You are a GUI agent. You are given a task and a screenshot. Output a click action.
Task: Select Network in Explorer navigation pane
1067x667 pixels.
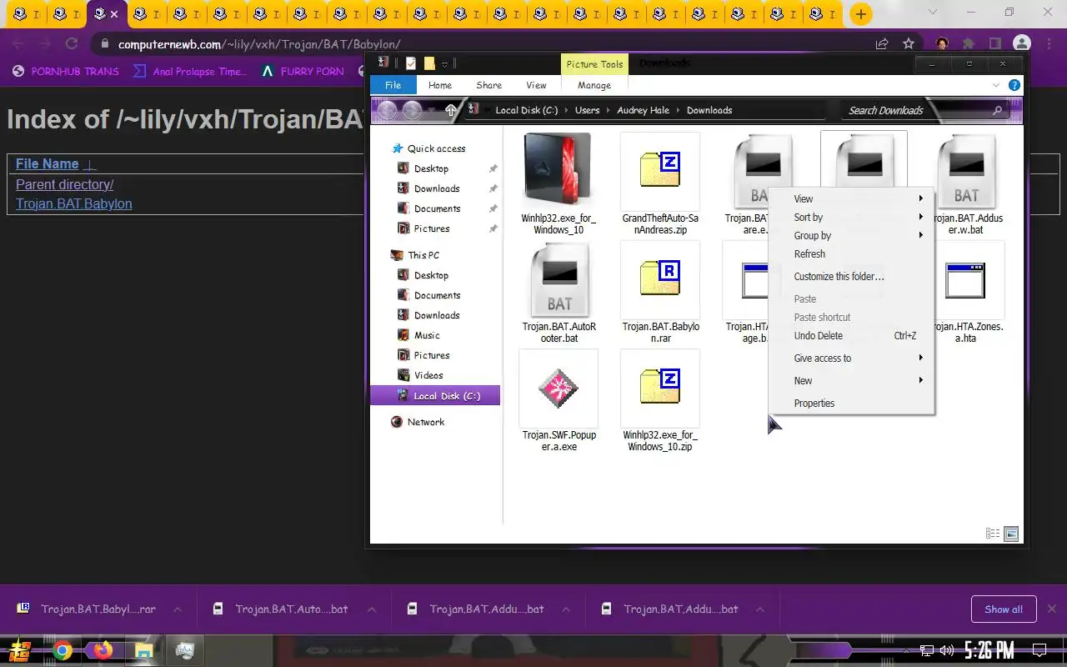425,422
